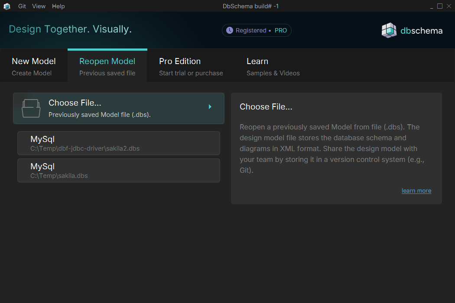Reopen the recent sakila2.dbs MySql model
This screenshot has height=303, width=455.
119,143
